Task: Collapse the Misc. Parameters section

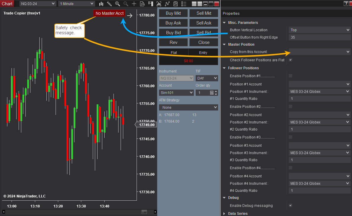Action: 224,23
